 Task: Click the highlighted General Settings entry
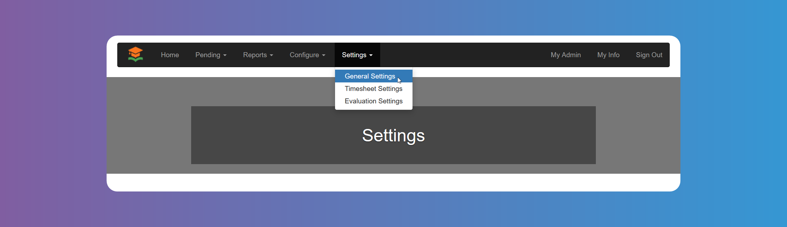370,76
